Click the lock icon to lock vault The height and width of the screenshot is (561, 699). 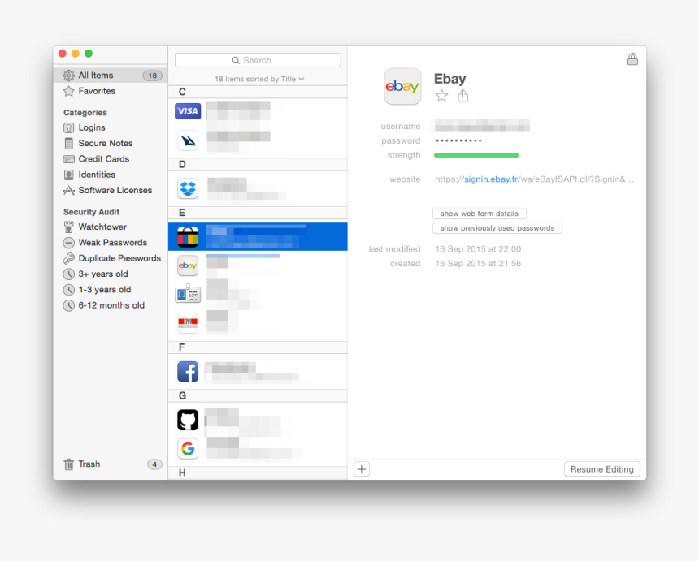coord(632,58)
